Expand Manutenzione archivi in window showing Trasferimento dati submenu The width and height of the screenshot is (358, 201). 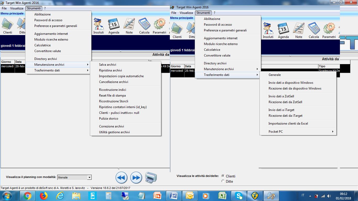pyautogui.click(x=228, y=69)
